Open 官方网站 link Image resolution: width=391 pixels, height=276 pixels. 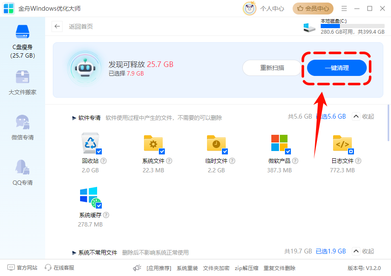tap(23, 268)
